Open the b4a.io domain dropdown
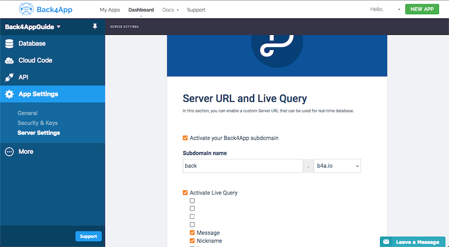Image resolution: width=449 pixels, height=247 pixels. tap(337, 166)
